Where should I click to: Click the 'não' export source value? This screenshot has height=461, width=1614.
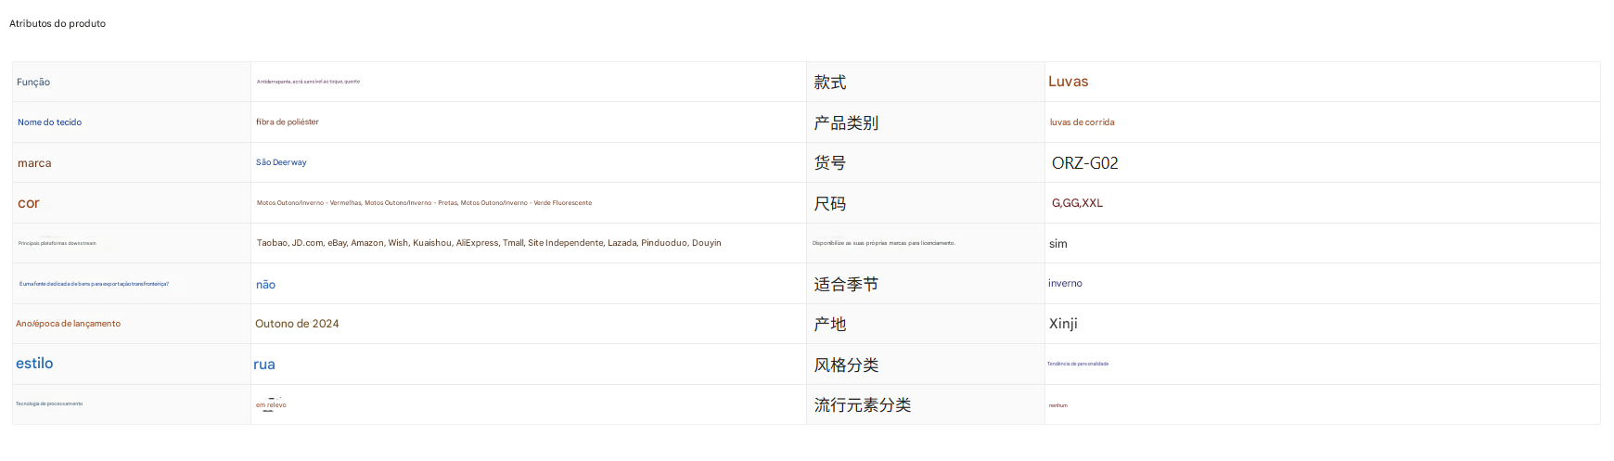tap(265, 285)
